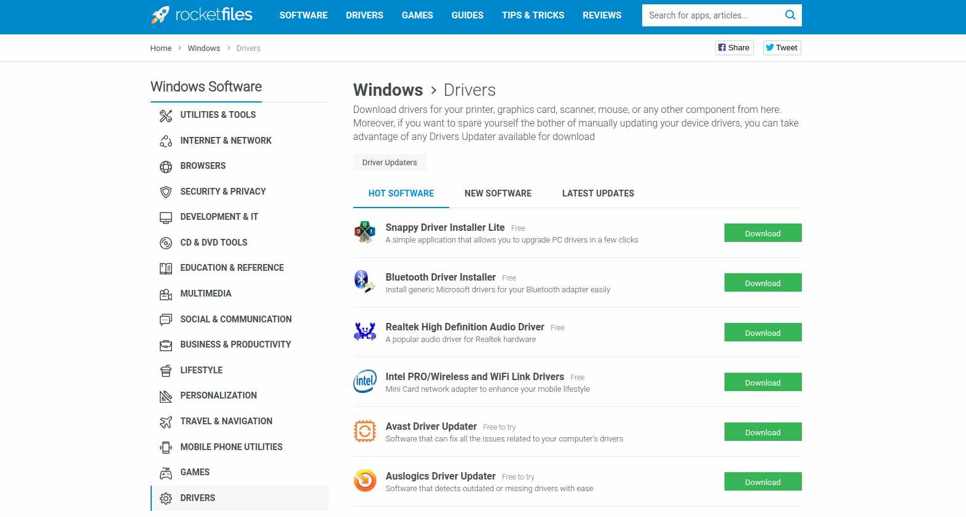Open Intel PRO/Wireless and WiFi Link Drivers title
The image size is (966, 517).
pyautogui.click(x=475, y=377)
